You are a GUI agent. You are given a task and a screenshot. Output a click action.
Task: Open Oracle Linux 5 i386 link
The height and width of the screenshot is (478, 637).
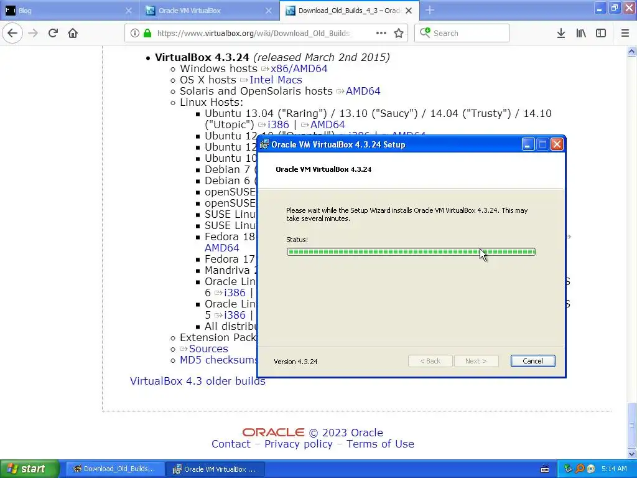tap(235, 315)
